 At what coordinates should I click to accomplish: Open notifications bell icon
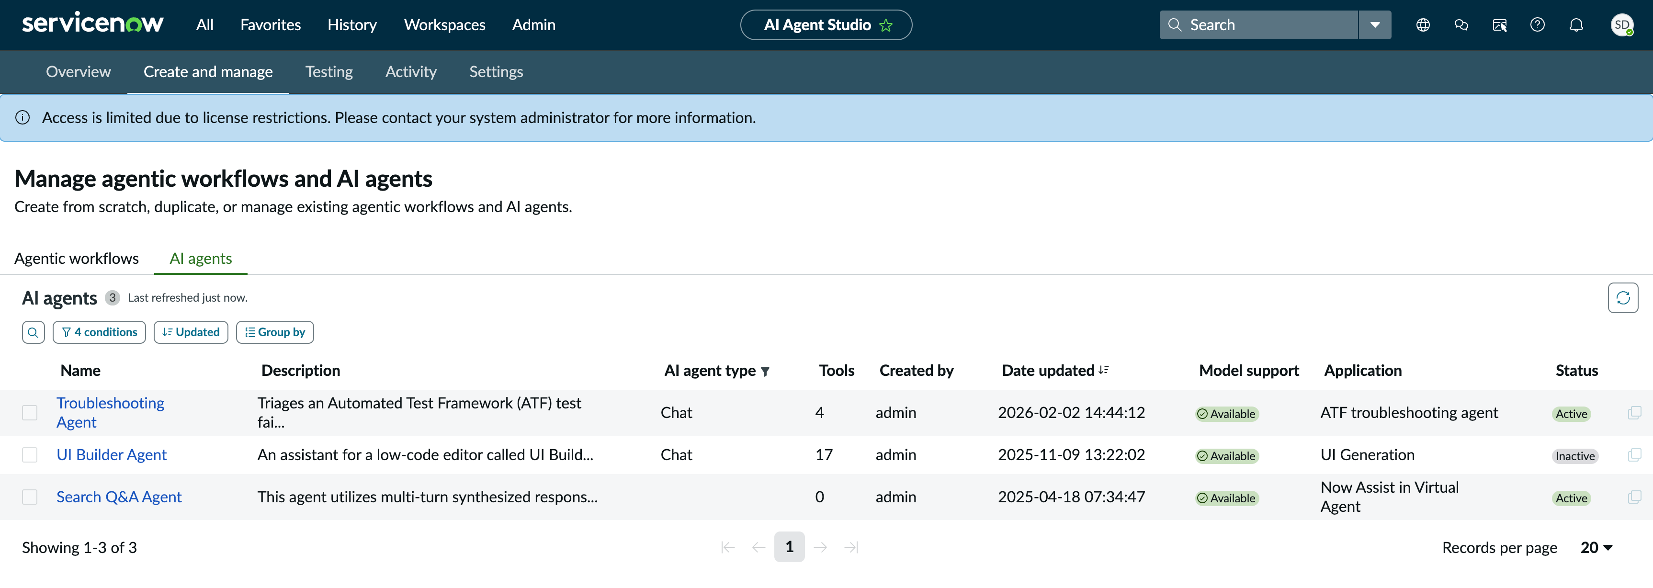[x=1576, y=25]
